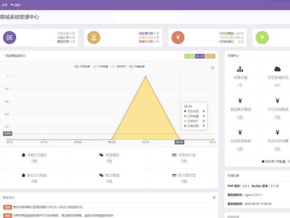
Task: Click the 昨日微信 WeChat icon
Action: pyautogui.click(x=101, y=175)
